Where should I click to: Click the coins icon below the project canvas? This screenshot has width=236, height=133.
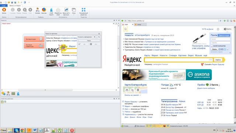(x=3, y=93)
